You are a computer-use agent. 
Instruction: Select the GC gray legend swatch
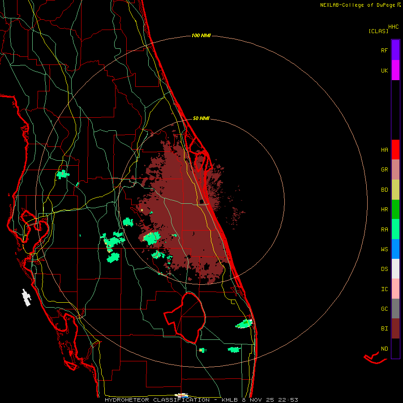click(395, 309)
